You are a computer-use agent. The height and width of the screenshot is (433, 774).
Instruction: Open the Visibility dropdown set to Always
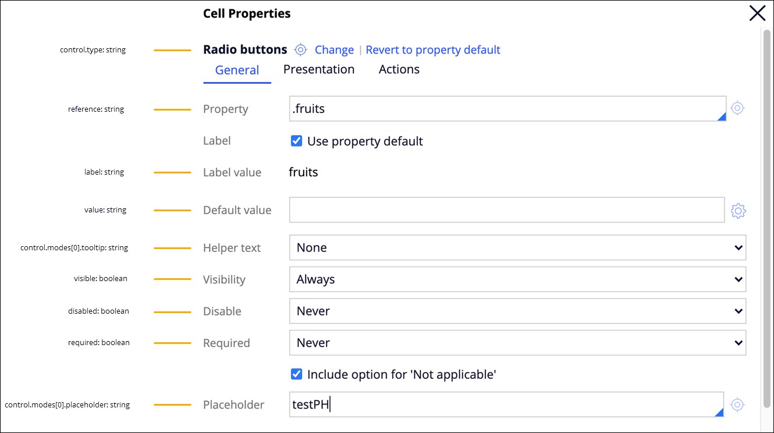[x=517, y=279]
